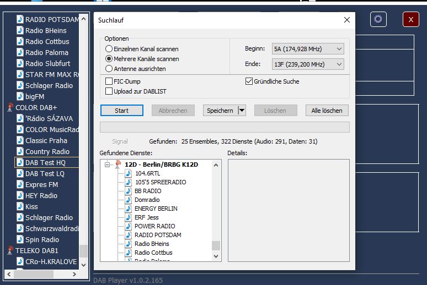Start the channel scan
The height and width of the screenshot is (285, 427).
point(122,111)
